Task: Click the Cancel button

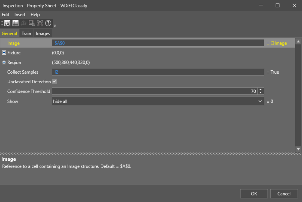Action: [284, 194]
